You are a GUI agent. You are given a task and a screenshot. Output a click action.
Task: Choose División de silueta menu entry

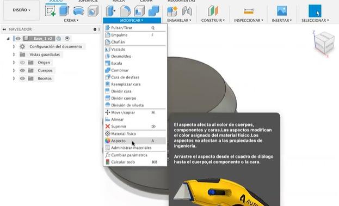click(x=135, y=105)
